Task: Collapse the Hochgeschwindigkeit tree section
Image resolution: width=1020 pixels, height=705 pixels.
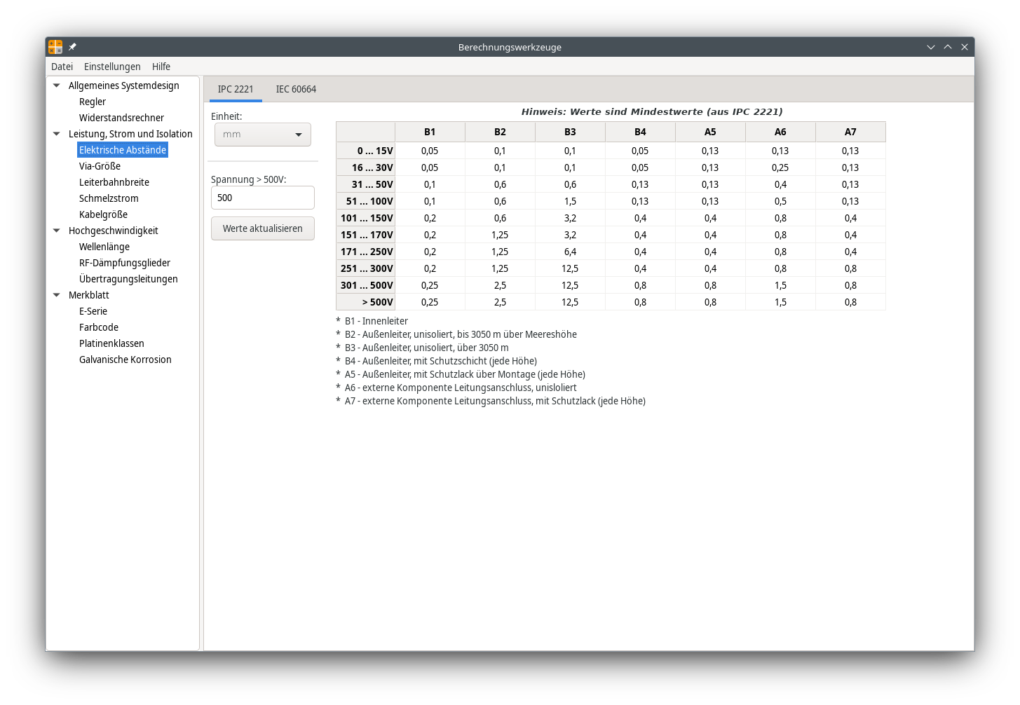Action: pos(57,231)
